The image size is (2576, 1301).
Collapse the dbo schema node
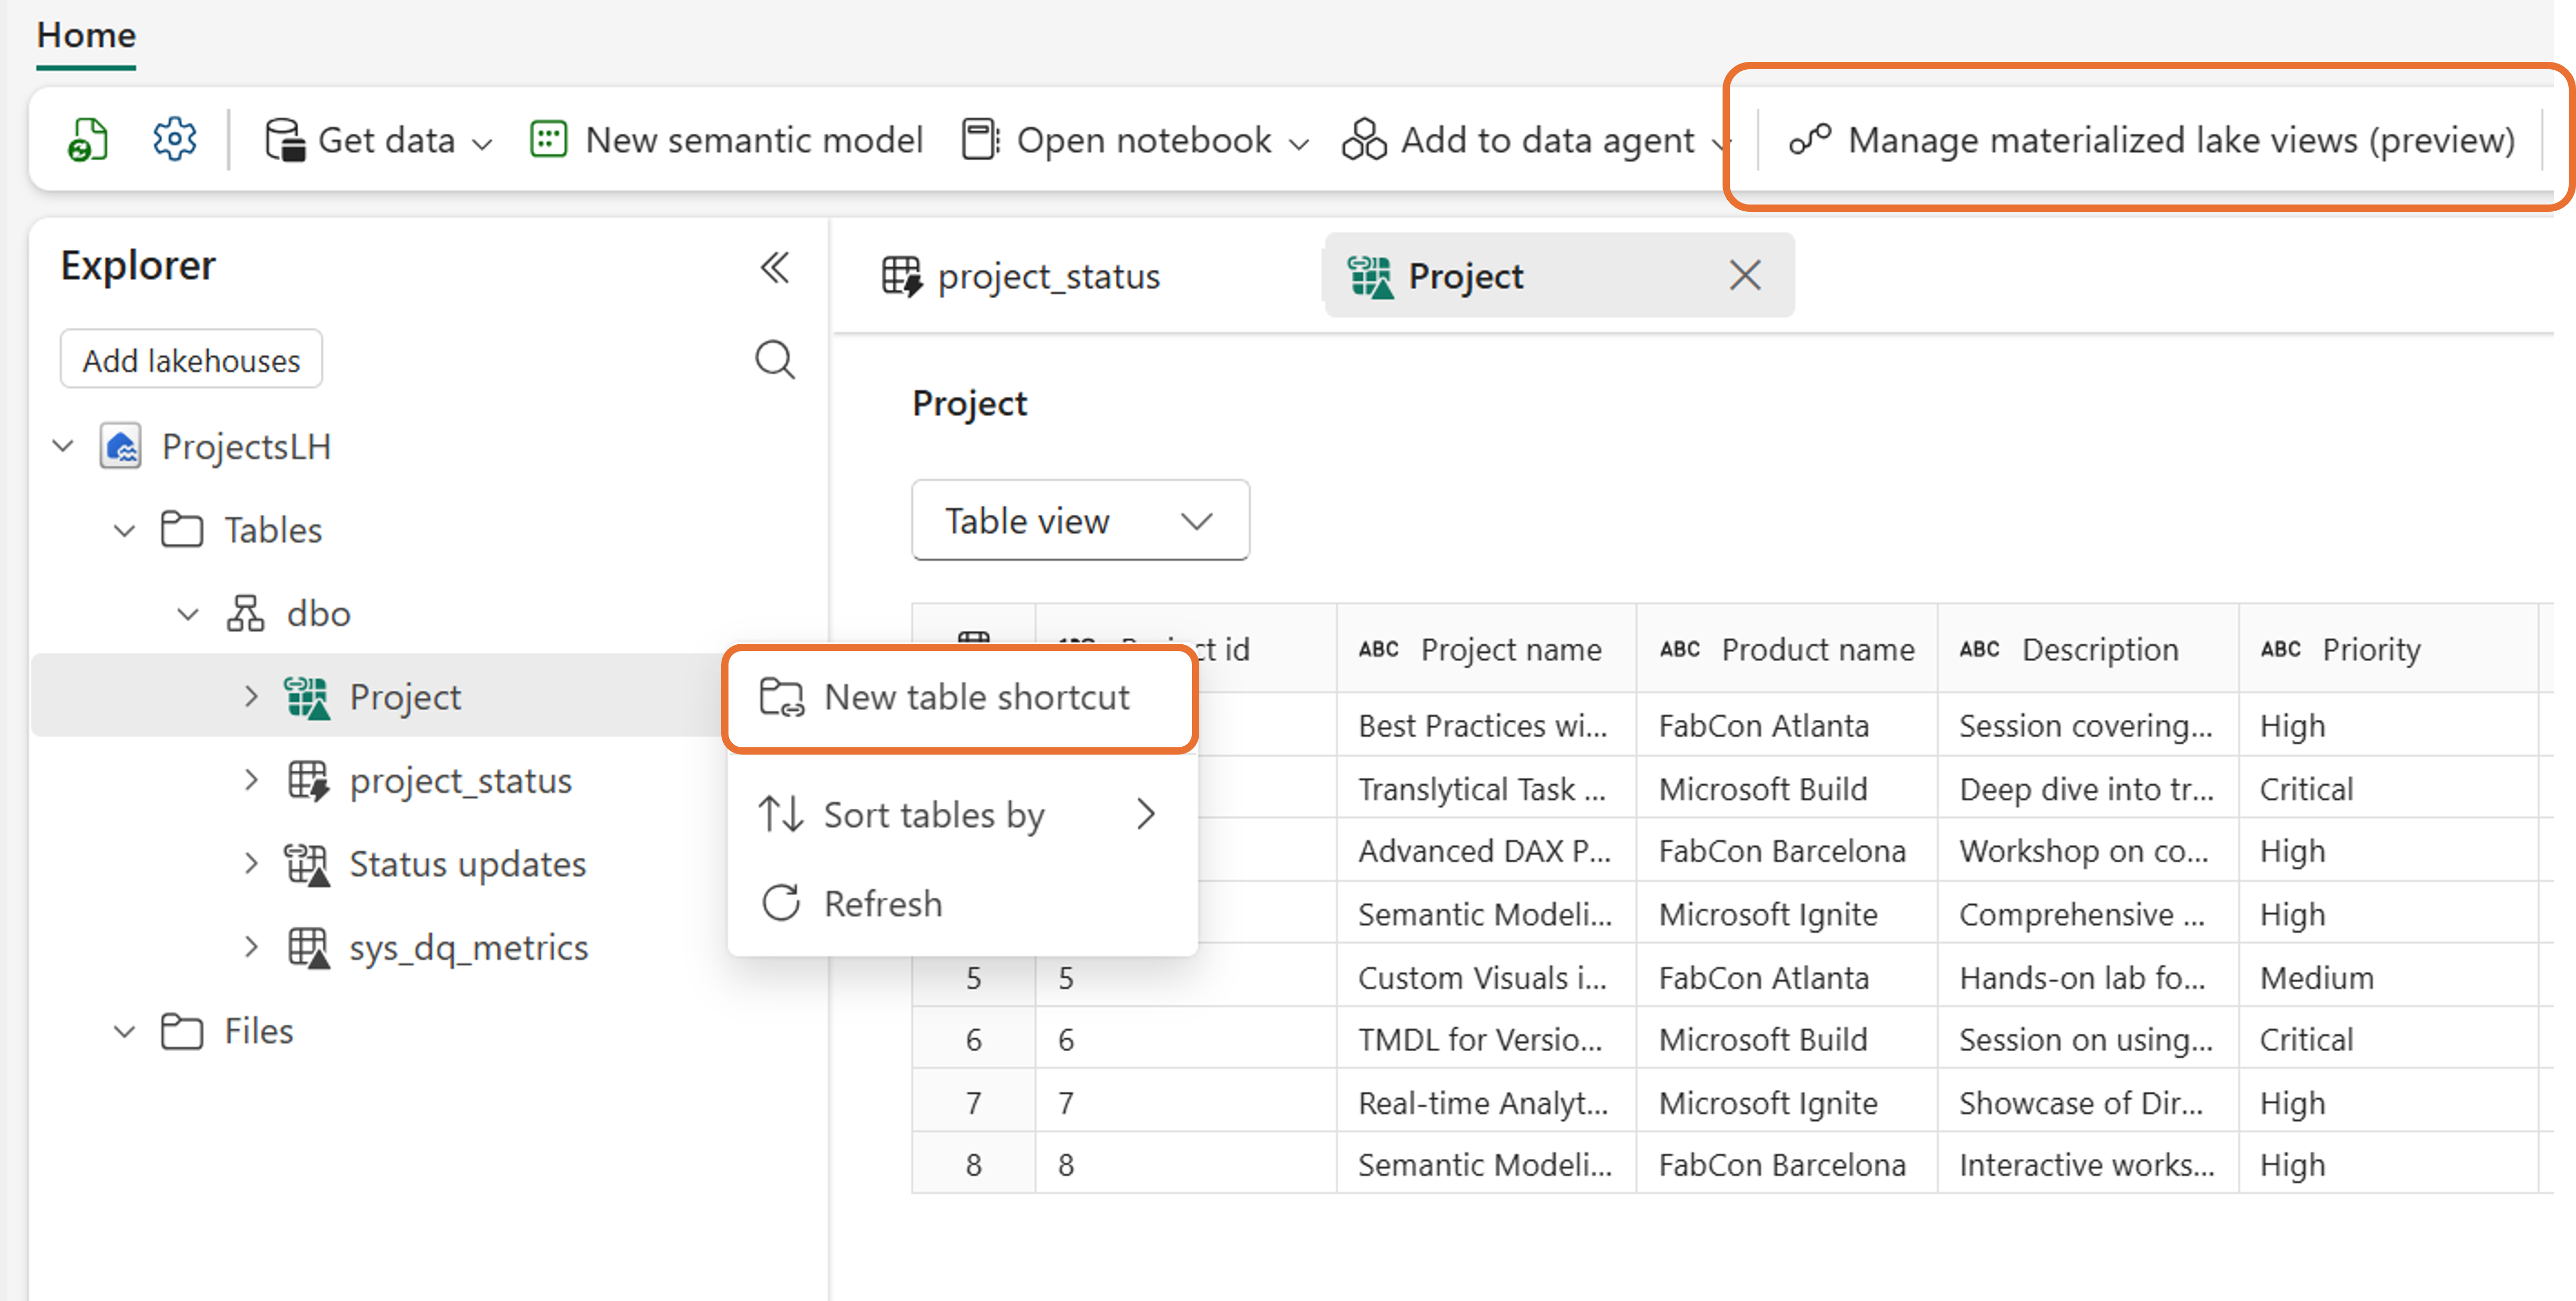tap(188, 613)
